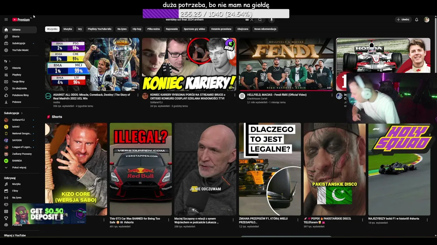Click the Utwórz create button
Screen dimensions: 437x245
click(x=403, y=20)
